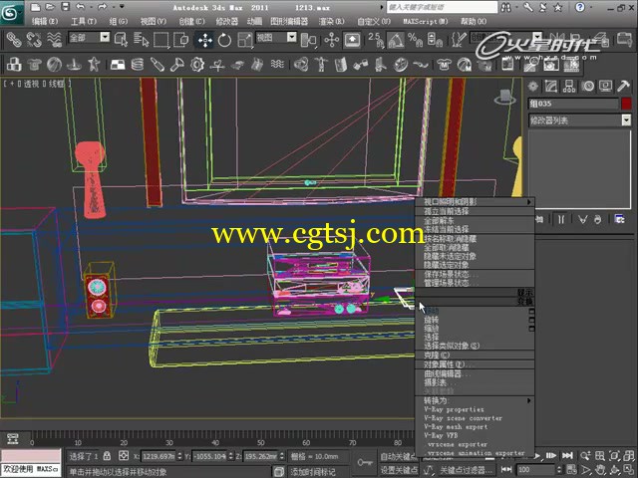Viewport: 638px width, 478px height.
Task: Open the Display command panel tab
Action: [x=605, y=86]
